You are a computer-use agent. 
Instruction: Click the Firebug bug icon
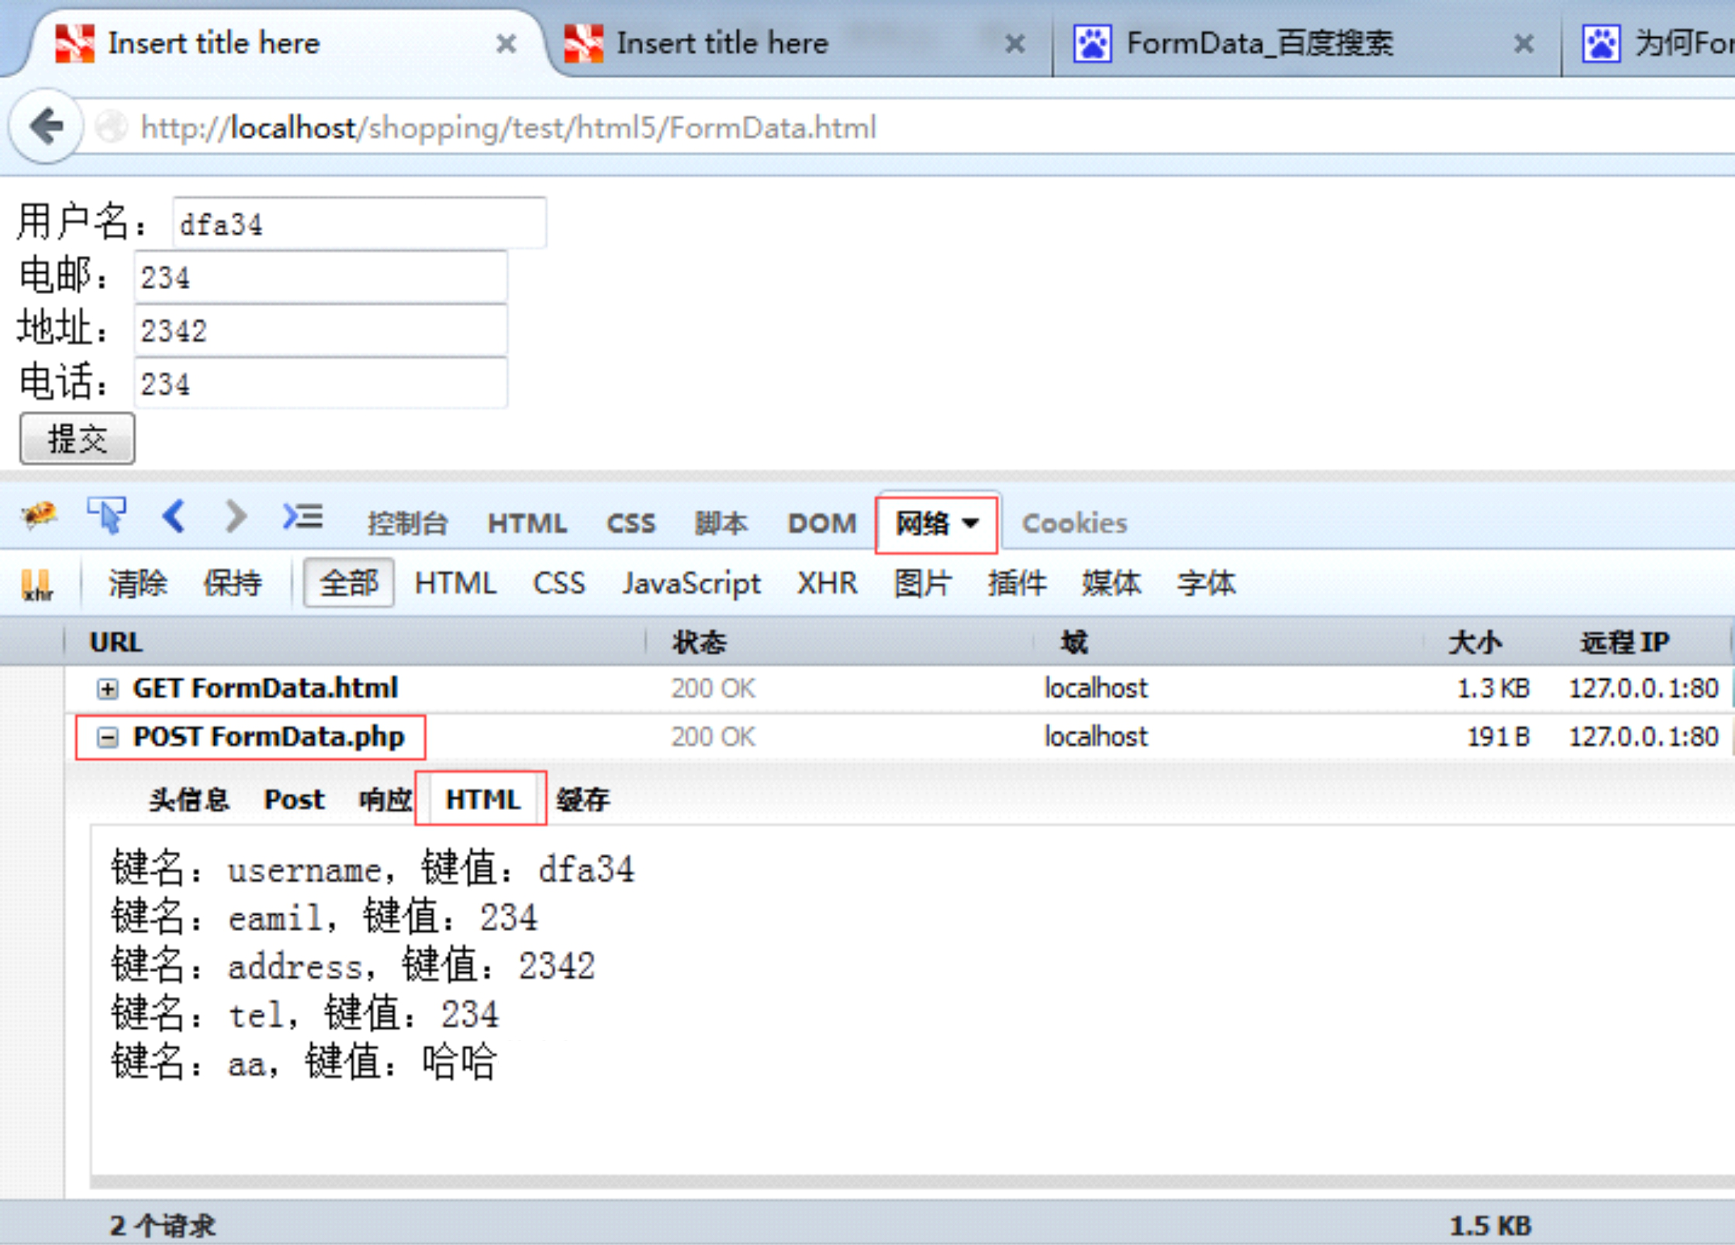(38, 516)
